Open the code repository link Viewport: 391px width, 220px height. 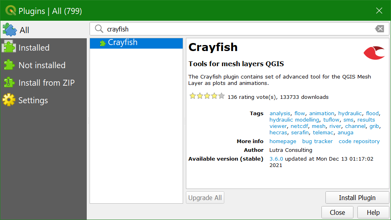tap(359, 141)
